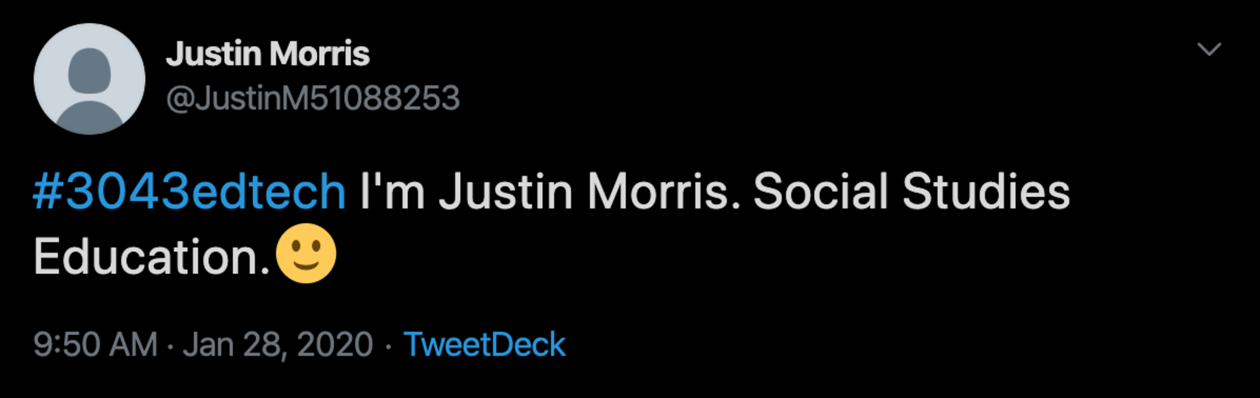
Task: Open the #3043edtech hashtag link
Action: pos(189,192)
